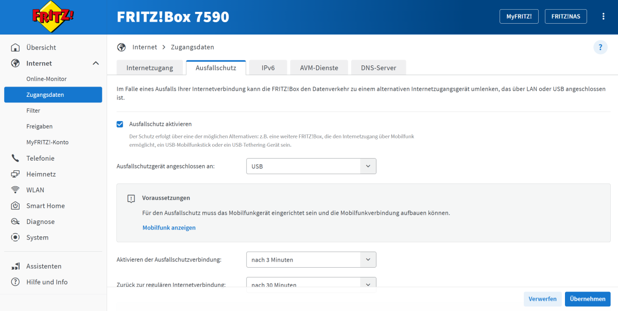Screen dimensions: 618x311
Task: Open the 'nach 30 Minuten' dropdown
Action: coord(311,284)
